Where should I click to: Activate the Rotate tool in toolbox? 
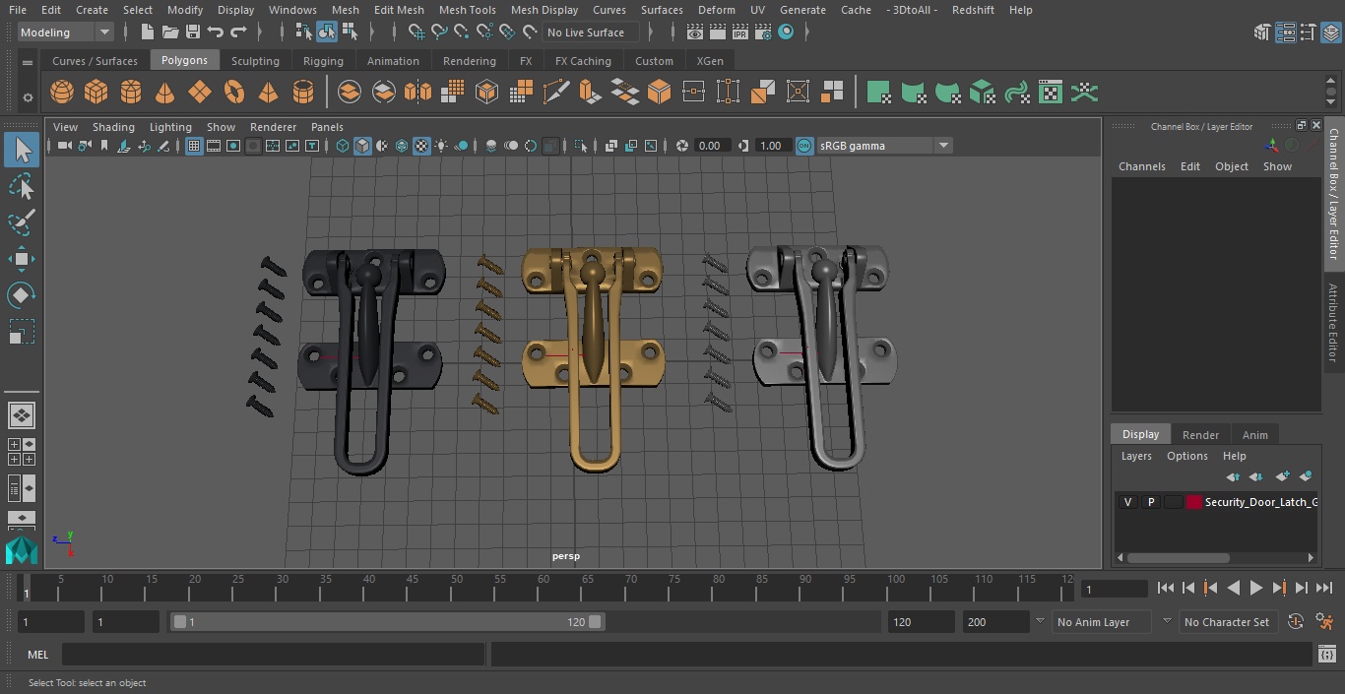click(x=21, y=295)
